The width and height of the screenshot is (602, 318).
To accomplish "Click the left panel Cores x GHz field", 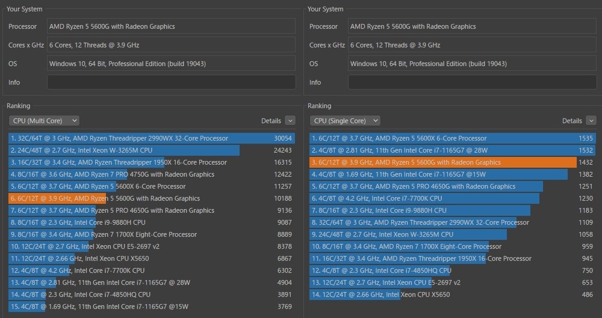I will point(171,45).
